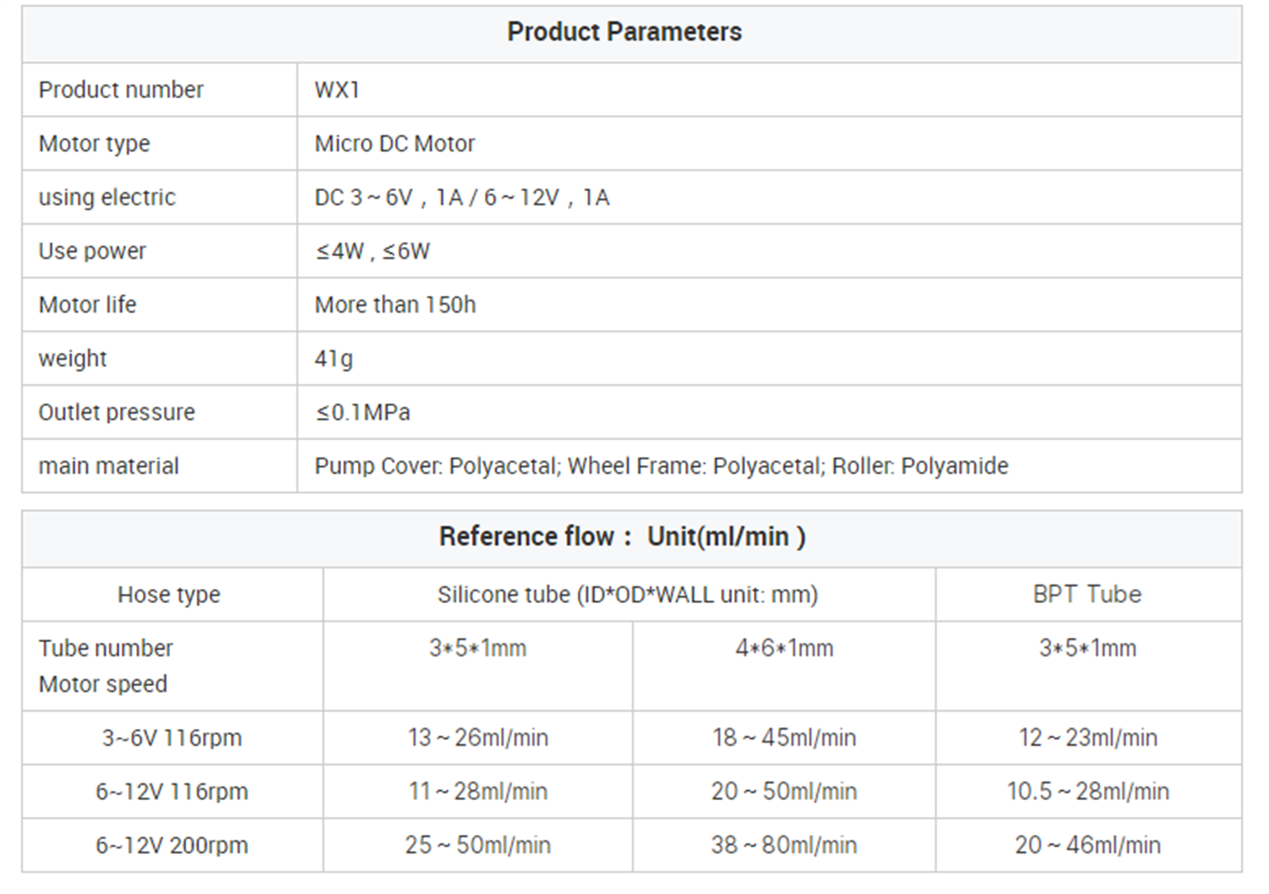Select the 3~6V 116rpm row label
1269x894 pixels.
click(x=172, y=738)
